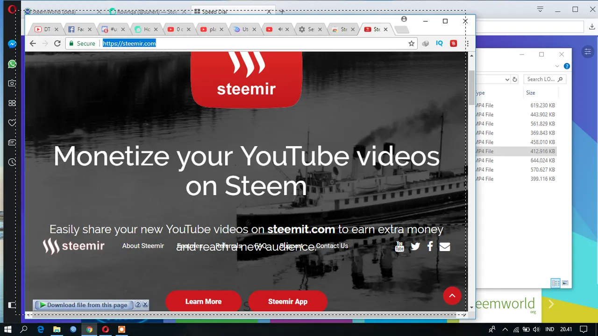
Task: Open Steemir's Twitter social icon
Action: click(415, 246)
